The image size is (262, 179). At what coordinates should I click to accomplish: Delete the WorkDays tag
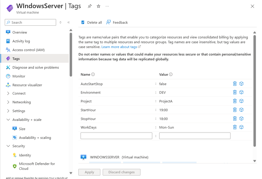pos(235,127)
